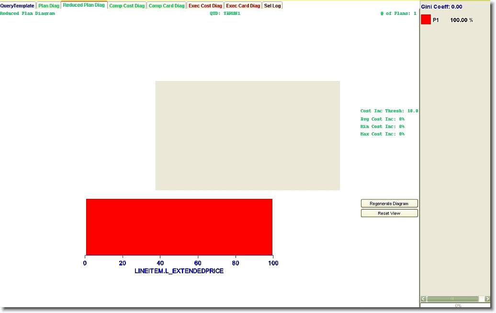Viewport: 496px width, 313px height.
Task: Click the beige diagram panel area
Action: (x=248, y=136)
